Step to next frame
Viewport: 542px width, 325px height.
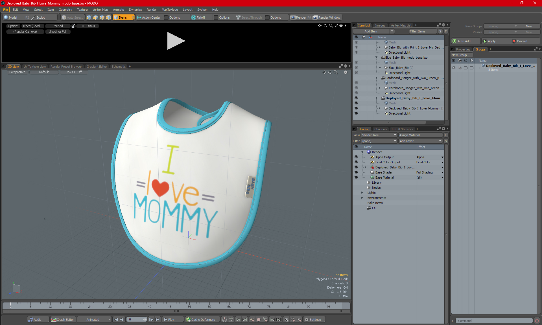click(151, 320)
